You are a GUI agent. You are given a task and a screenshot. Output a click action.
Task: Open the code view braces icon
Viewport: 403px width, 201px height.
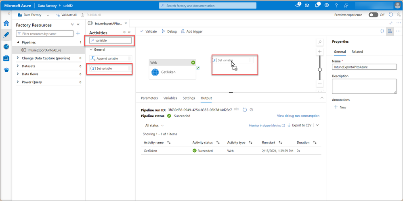coord(382,31)
